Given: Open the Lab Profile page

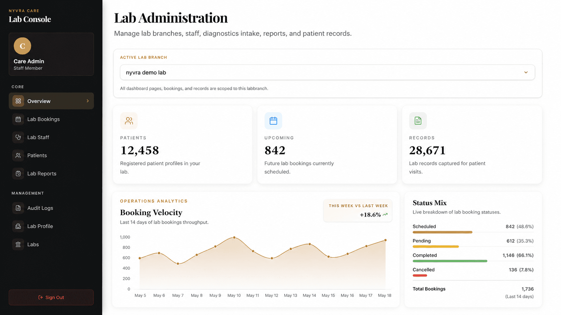Looking at the screenshot, I should 51,226.
